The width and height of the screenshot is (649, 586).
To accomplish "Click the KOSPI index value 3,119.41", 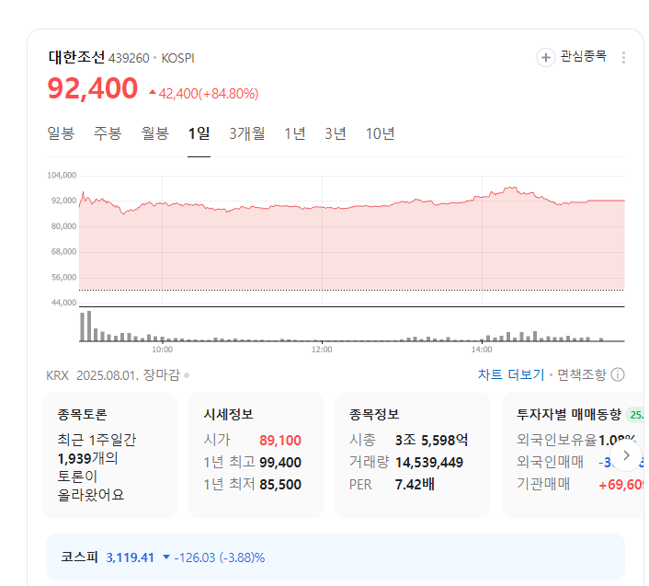I will tap(130, 557).
